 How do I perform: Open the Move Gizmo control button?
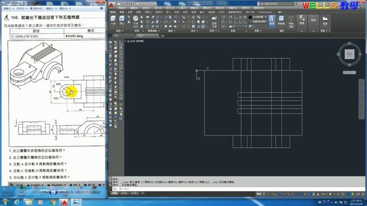291,21
